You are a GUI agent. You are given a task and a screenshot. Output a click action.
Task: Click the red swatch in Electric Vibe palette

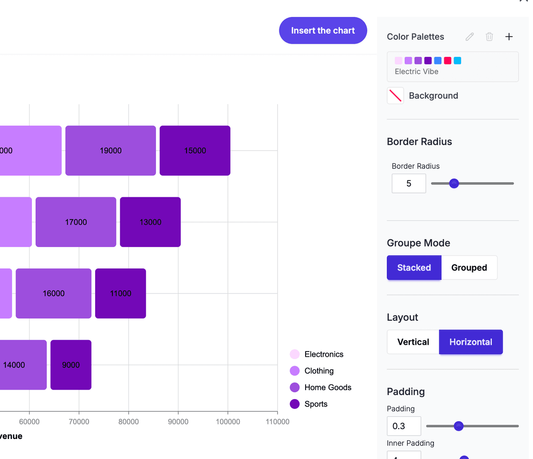pyautogui.click(x=448, y=60)
